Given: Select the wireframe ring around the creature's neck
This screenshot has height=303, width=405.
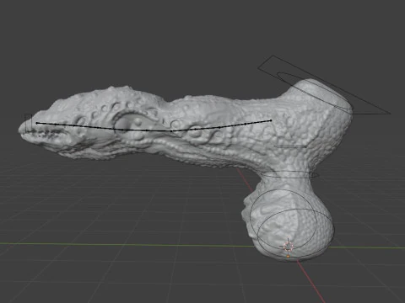Looking at the screenshot, I should pyautogui.click(x=289, y=174).
